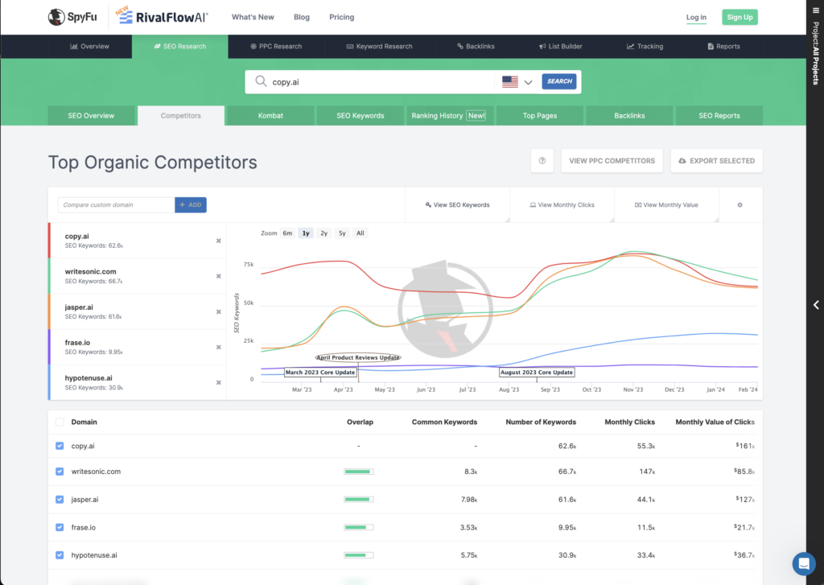Screen dimensions: 824x585
Task: Open the hamburger menu in side panel
Action: (x=816, y=10)
